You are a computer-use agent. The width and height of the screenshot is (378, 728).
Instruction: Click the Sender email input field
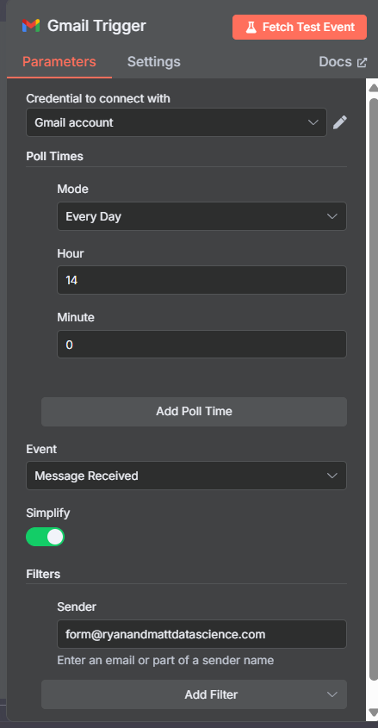(201, 634)
